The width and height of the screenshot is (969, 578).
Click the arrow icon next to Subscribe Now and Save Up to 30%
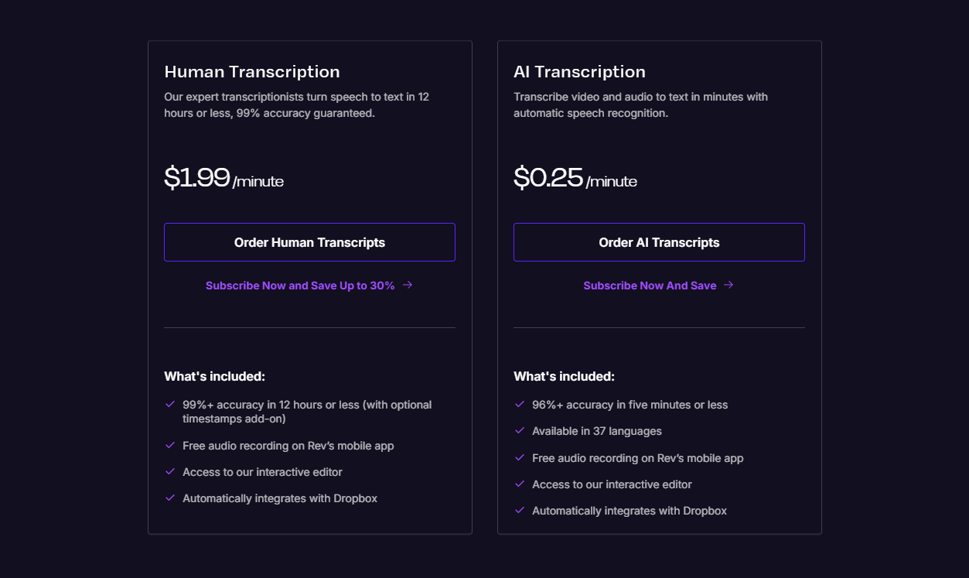click(408, 285)
